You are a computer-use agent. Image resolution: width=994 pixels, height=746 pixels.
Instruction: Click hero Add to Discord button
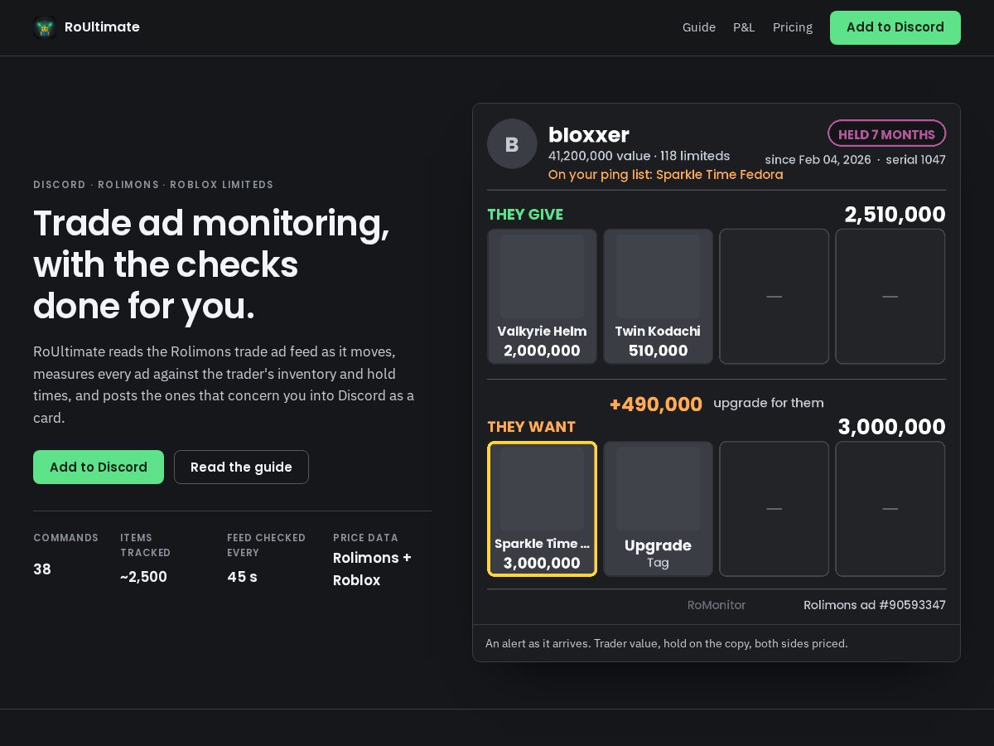click(99, 467)
